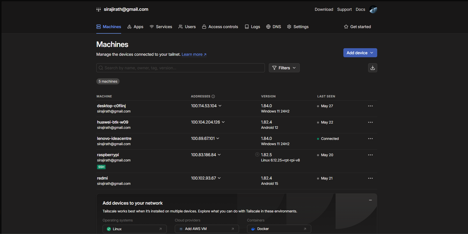Click the May 27 last seen value
This screenshot has height=234, width=468.
[327, 106]
